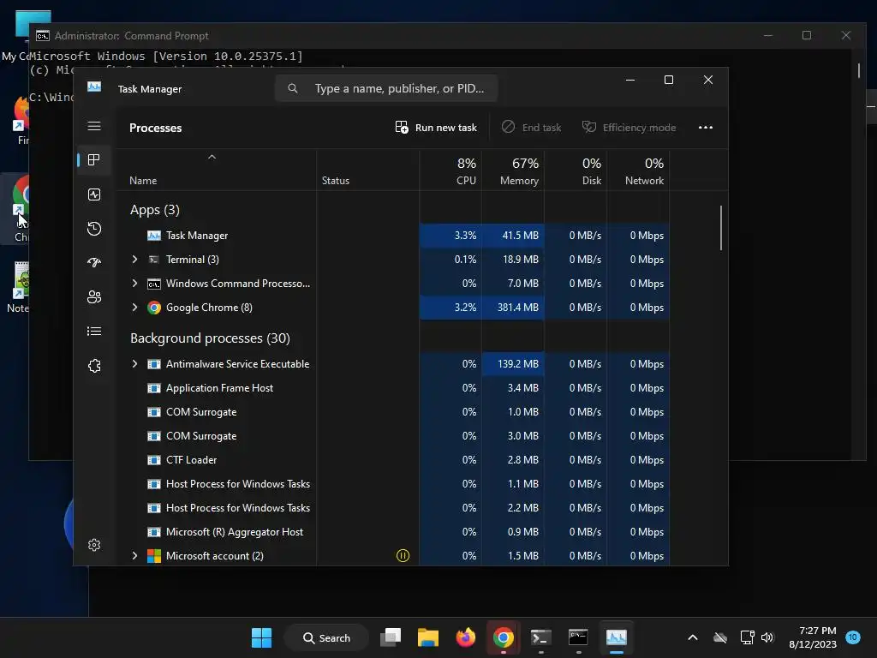The image size is (877, 658).
Task: Open Task Manager settings gear
Action: pos(94,545)
